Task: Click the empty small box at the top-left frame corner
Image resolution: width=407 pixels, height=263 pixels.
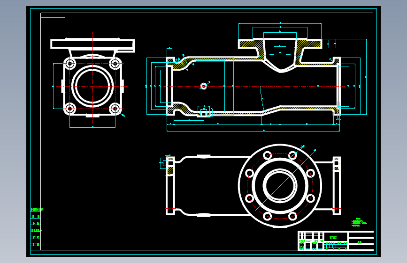Action: 53,15
